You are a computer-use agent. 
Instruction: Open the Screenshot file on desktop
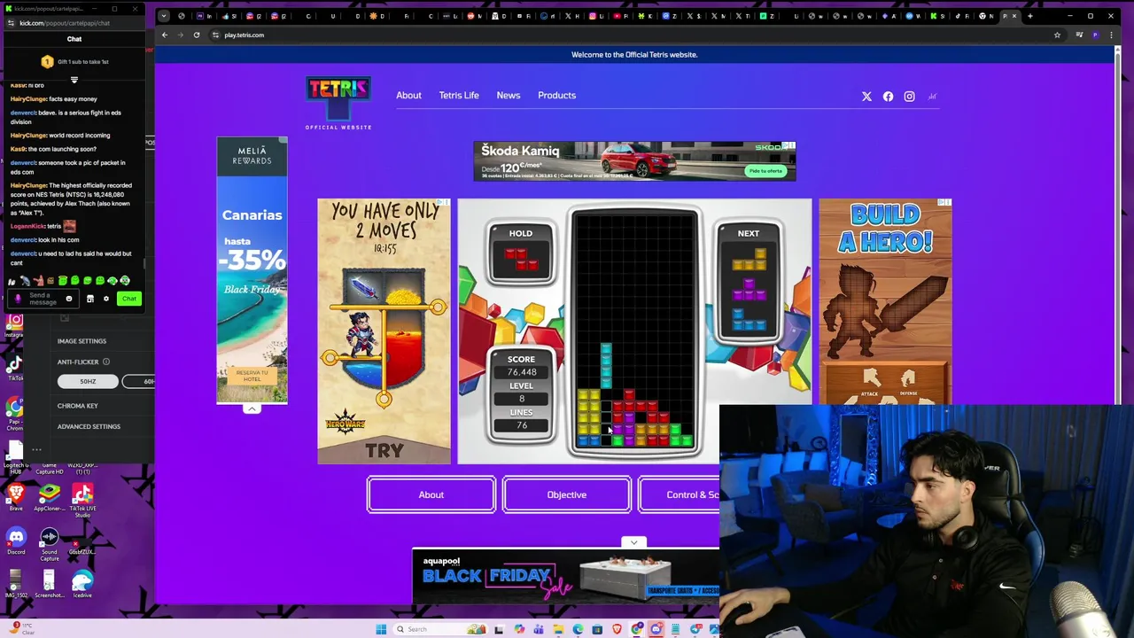(x=49, y=584)
